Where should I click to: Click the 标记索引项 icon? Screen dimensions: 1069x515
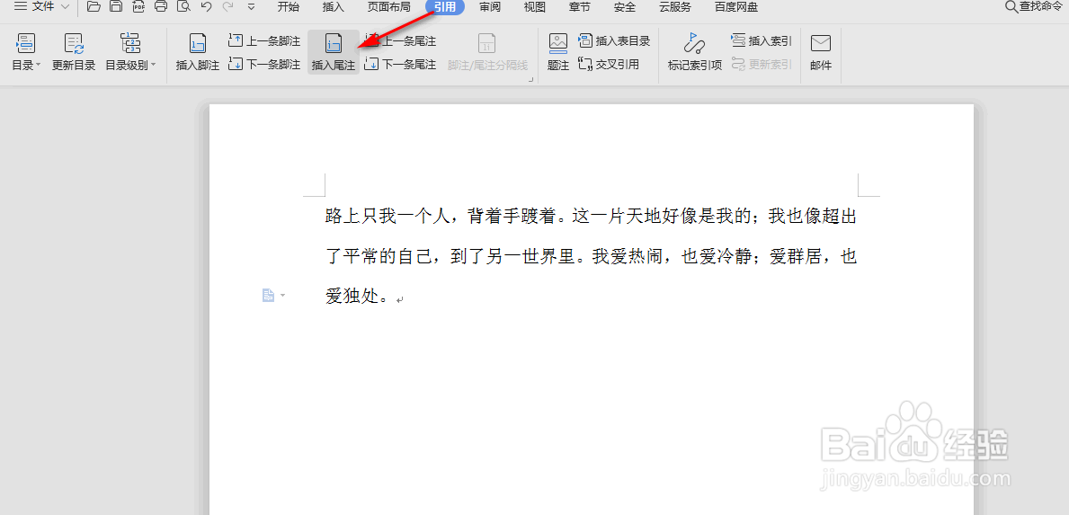pyautogui.click(x=695, y=43)
